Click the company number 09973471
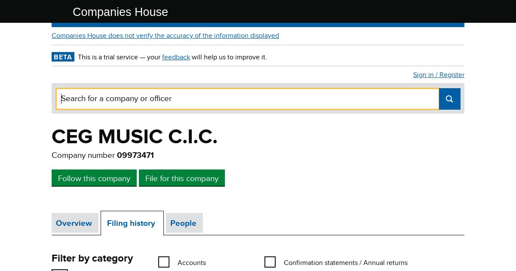This screenshot has height=271, width=516. point(135,155)
